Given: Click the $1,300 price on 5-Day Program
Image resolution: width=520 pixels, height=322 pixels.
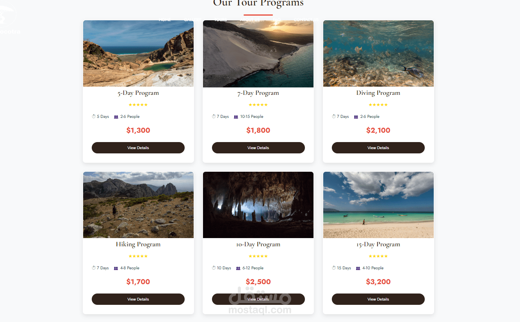Looking at the screenshot, I should pyautogui.click(x=138, y=130).
